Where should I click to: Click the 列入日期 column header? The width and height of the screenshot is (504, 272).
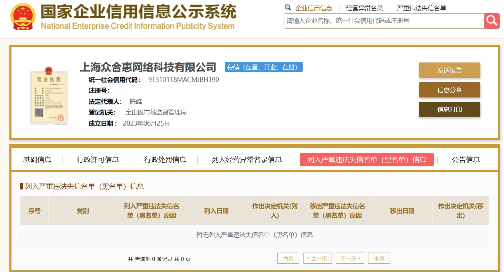point(216,211)
